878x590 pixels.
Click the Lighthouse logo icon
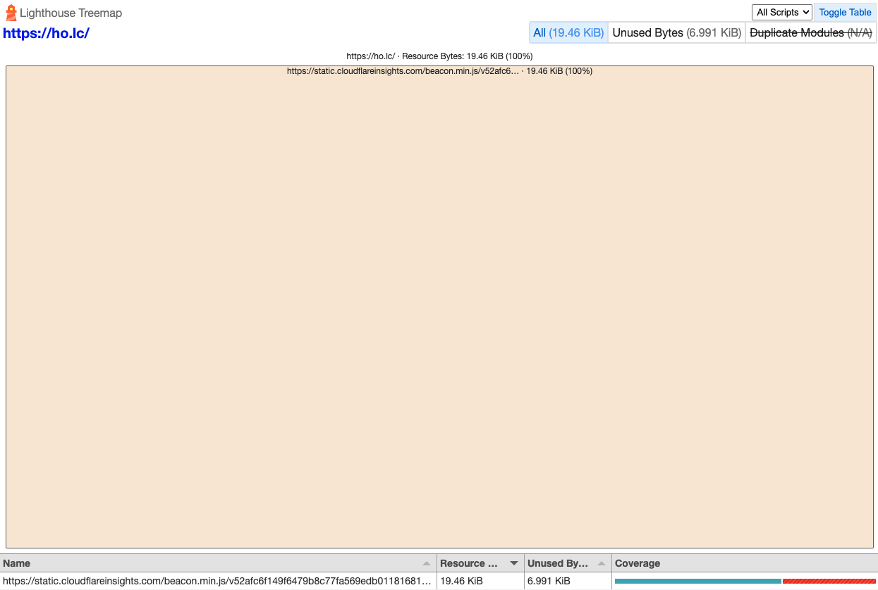[11, 12]
